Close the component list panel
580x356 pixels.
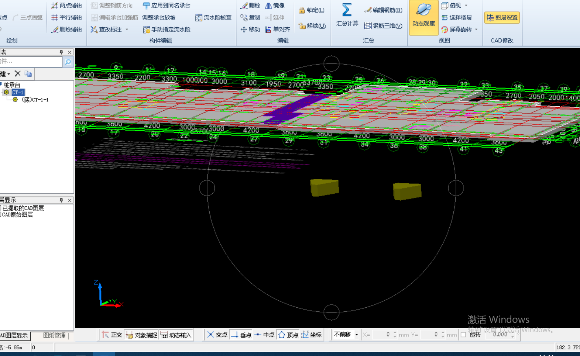click(69, 52)
